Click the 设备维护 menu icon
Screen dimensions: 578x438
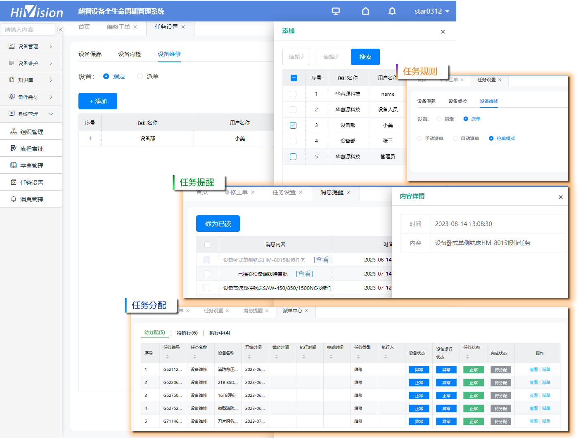[x=12, y=63]
